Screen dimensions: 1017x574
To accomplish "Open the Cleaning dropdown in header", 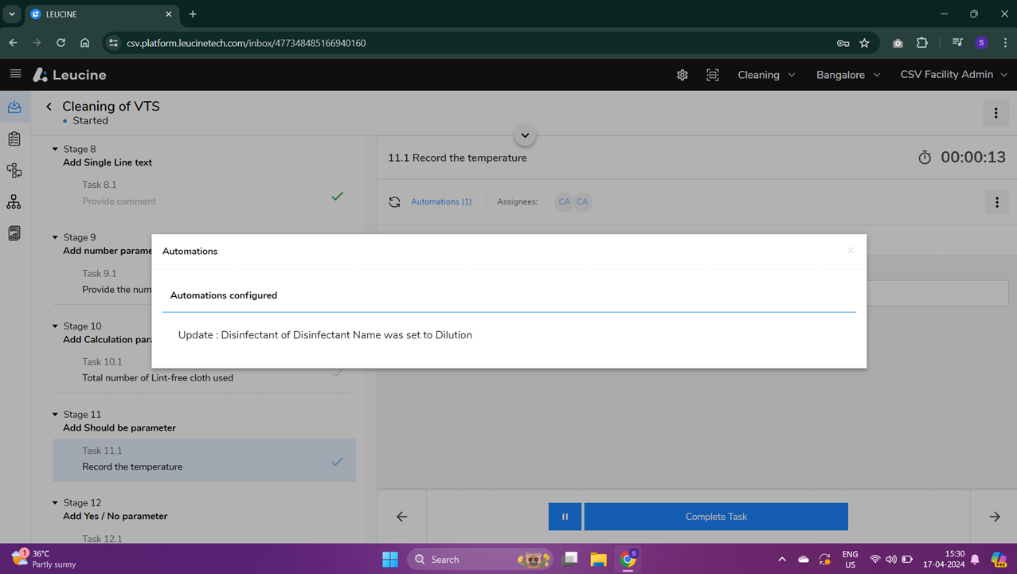I will (x=766, y=75).
